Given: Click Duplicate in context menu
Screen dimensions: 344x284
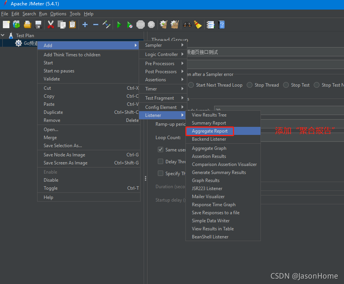Looking at the screenshot, I should 89,112.
